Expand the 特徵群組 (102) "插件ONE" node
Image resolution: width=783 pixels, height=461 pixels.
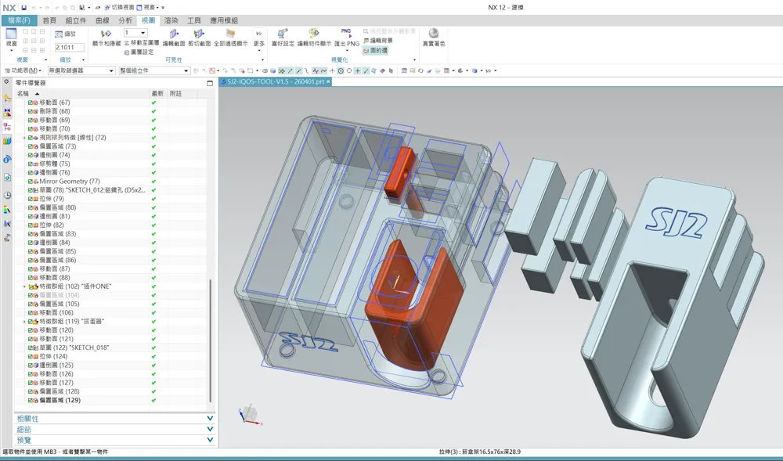click(24, 286)
